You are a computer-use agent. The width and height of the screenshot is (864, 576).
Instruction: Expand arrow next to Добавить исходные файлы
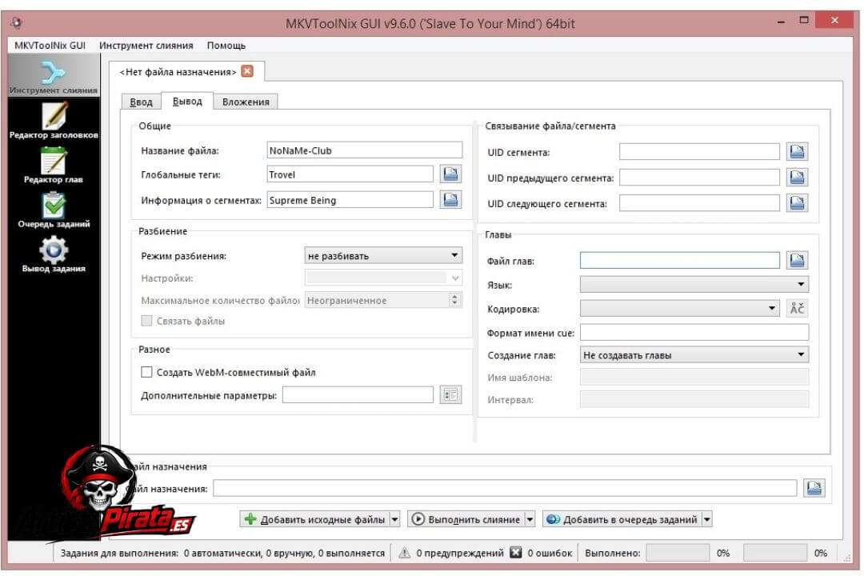(x=394, y=519)
